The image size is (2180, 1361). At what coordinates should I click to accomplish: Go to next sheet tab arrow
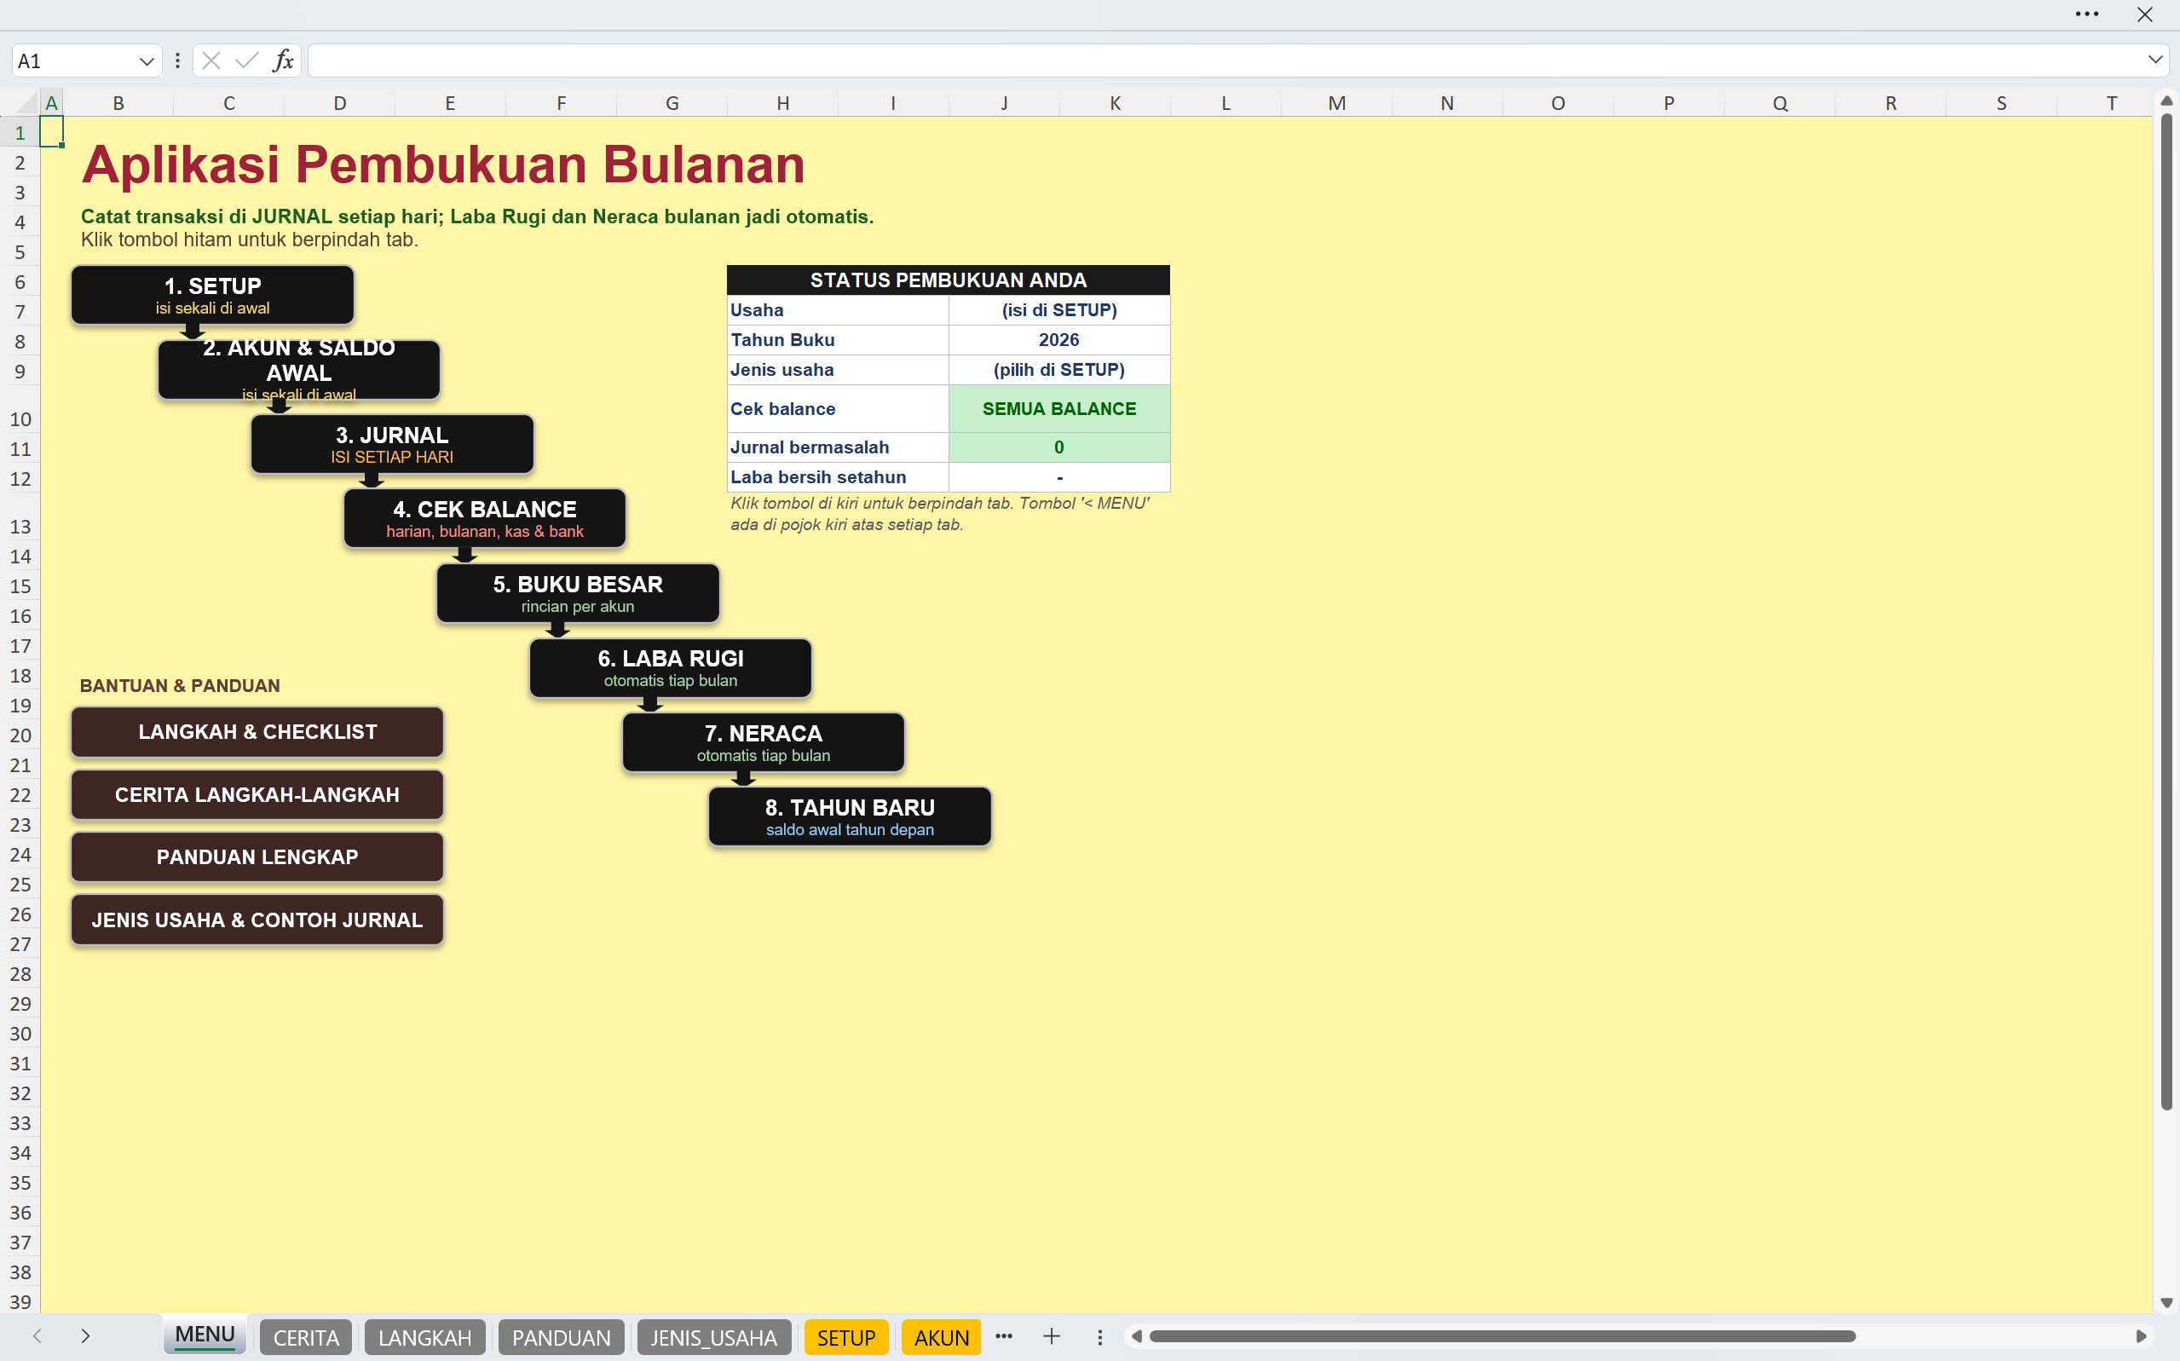(85, 1335)
